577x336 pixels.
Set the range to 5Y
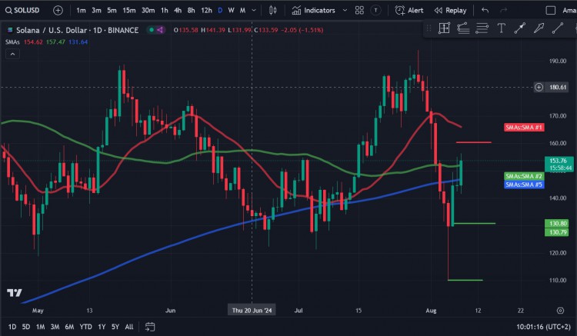(x=115, y=327)
